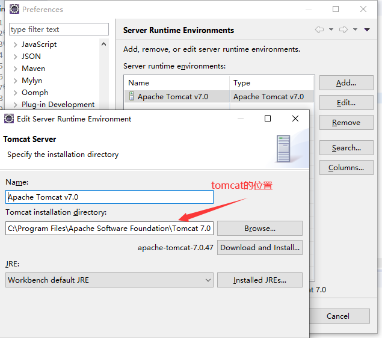
Task: Click the back navigation arrow in Preferences
Action: (x=319, y=29)
